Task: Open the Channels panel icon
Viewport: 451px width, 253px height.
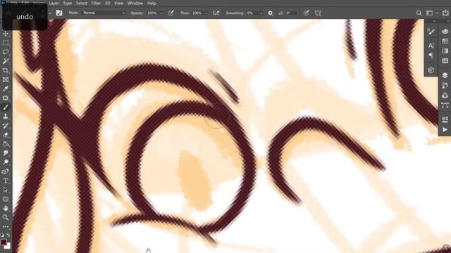Action: click(x=445, y=96)
